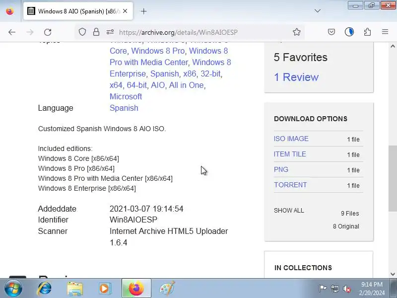Click the page scrollbar down arrow
This screenshot has width=397, height=298.
(393, 274)
